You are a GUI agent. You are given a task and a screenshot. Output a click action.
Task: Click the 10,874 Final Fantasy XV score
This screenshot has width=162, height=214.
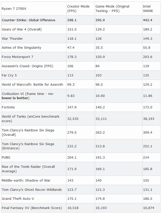(148, 208)
